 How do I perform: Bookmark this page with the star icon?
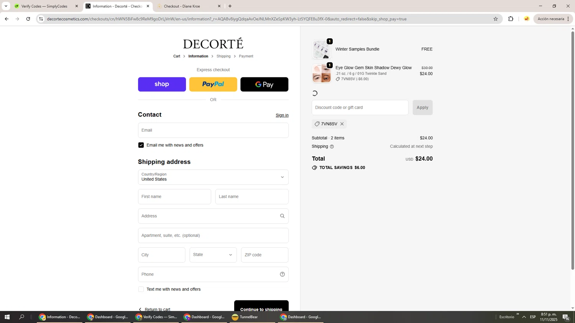[x=495, y=19]
